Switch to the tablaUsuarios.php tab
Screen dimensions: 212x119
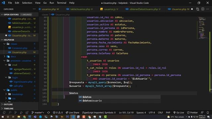tap(79, 9)
